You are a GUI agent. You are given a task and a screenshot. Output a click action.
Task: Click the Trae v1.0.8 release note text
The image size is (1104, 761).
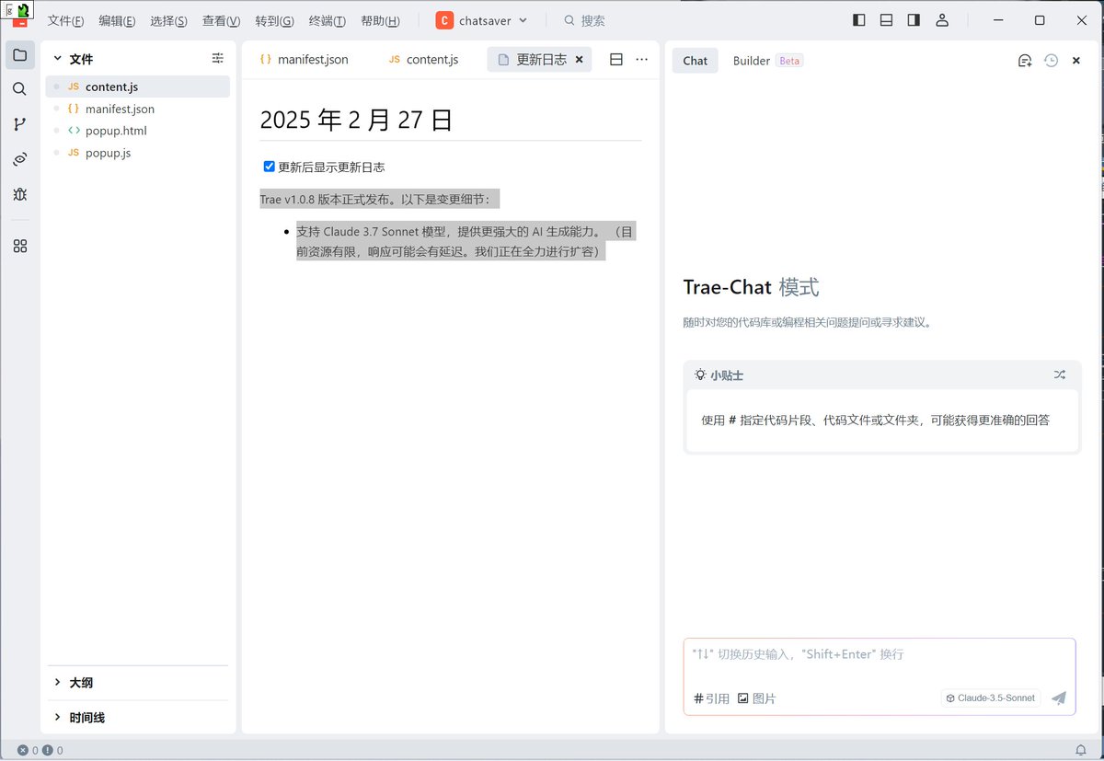click(381, 200)
